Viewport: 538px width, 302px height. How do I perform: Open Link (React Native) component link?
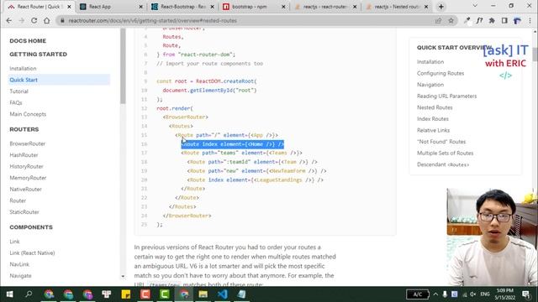(x=32, y=253)
